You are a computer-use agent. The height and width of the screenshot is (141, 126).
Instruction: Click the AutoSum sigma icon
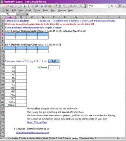pos(75,6)
